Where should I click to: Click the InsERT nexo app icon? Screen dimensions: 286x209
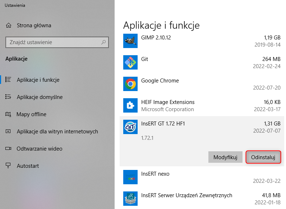pyautogui.click(x=130, y=177)
